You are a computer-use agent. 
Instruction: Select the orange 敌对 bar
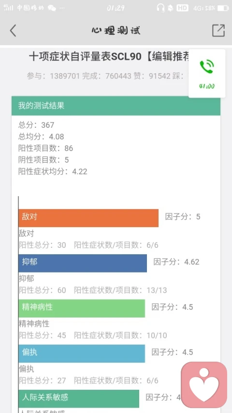(x=88, y=218)
